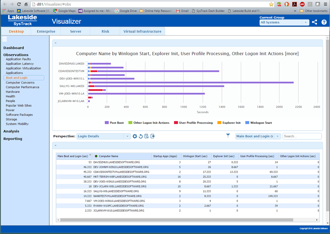Image resolution: width=330 pixels, height=234 pixels.
Task: Open the Perspective Login Details dropdown
Action: coord(104,136)
